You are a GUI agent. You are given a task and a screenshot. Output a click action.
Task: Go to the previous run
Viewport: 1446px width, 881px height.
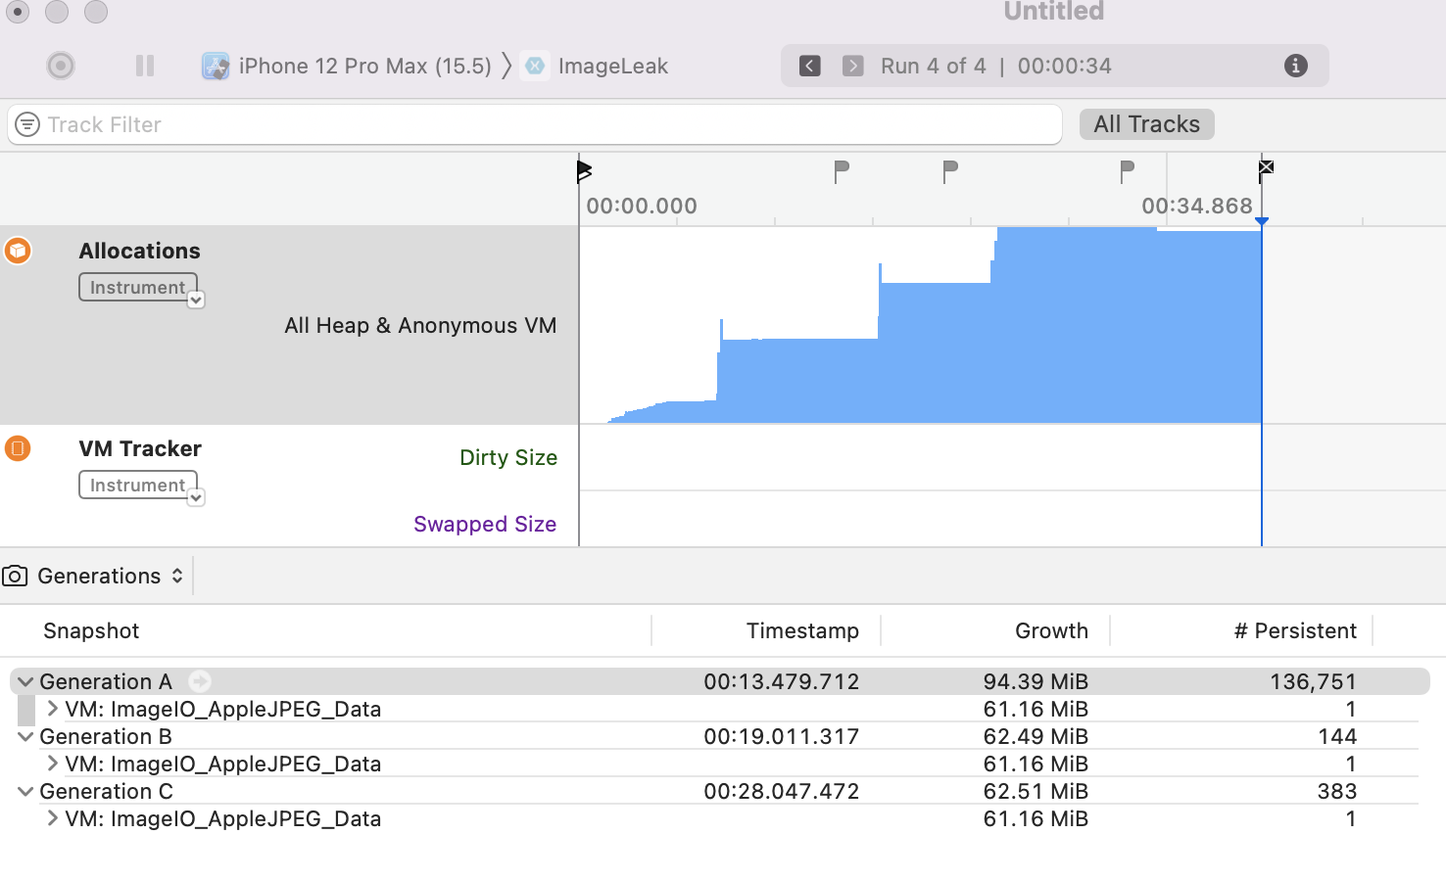point(810,66)
